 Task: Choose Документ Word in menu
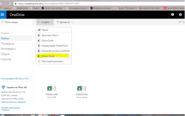pos(54,35)
